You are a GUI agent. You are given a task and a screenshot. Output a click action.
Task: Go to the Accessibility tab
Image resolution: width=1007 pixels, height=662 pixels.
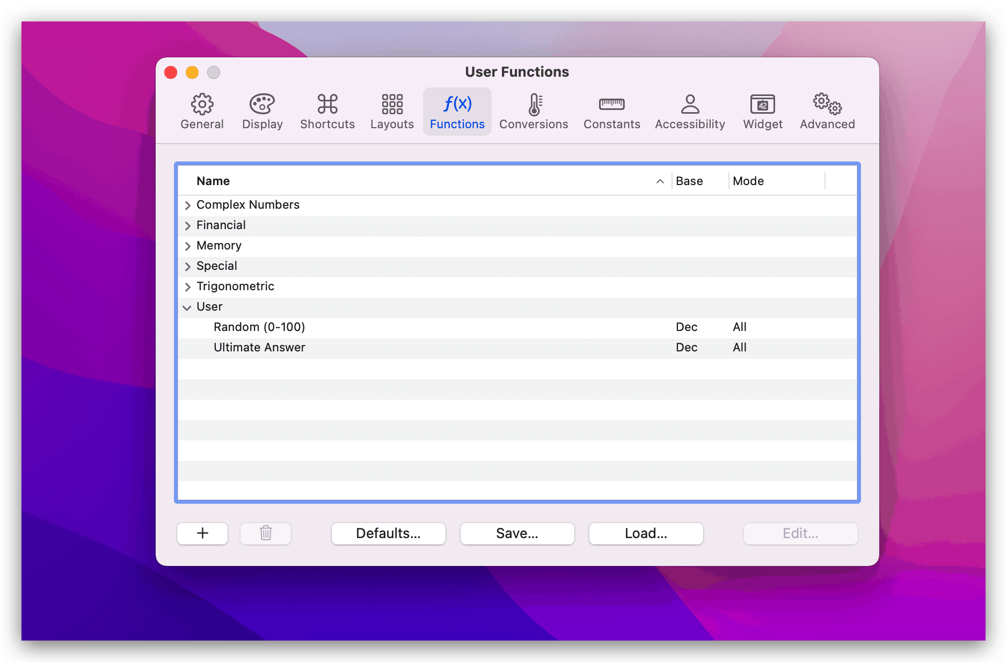[x=690, y=112]
